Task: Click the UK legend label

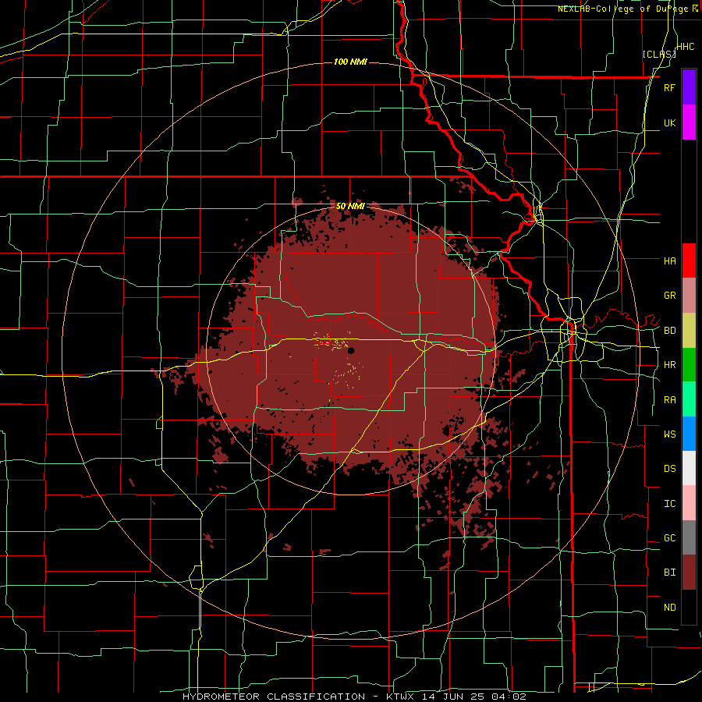Action: point(669,122)
